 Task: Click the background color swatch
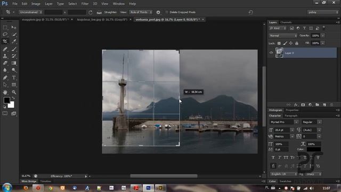[11, 105]
